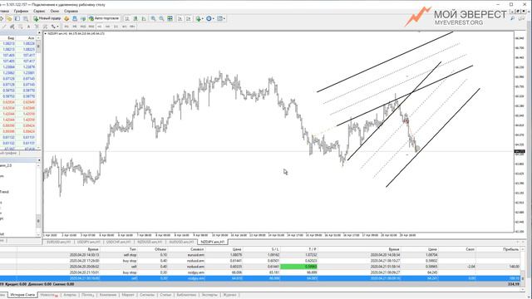The image size is (532, 299).
Task: Switch chart to bar chart view
Action: (127, 18)
